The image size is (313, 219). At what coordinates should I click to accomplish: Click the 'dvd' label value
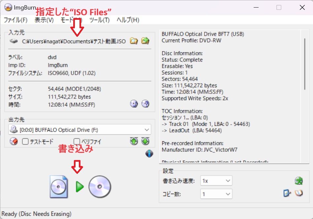(52, 57)
